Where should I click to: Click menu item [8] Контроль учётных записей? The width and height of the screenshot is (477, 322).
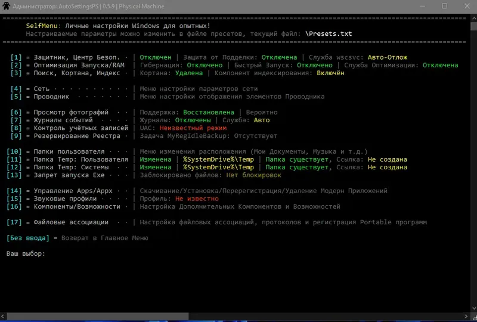click(69, 128)
